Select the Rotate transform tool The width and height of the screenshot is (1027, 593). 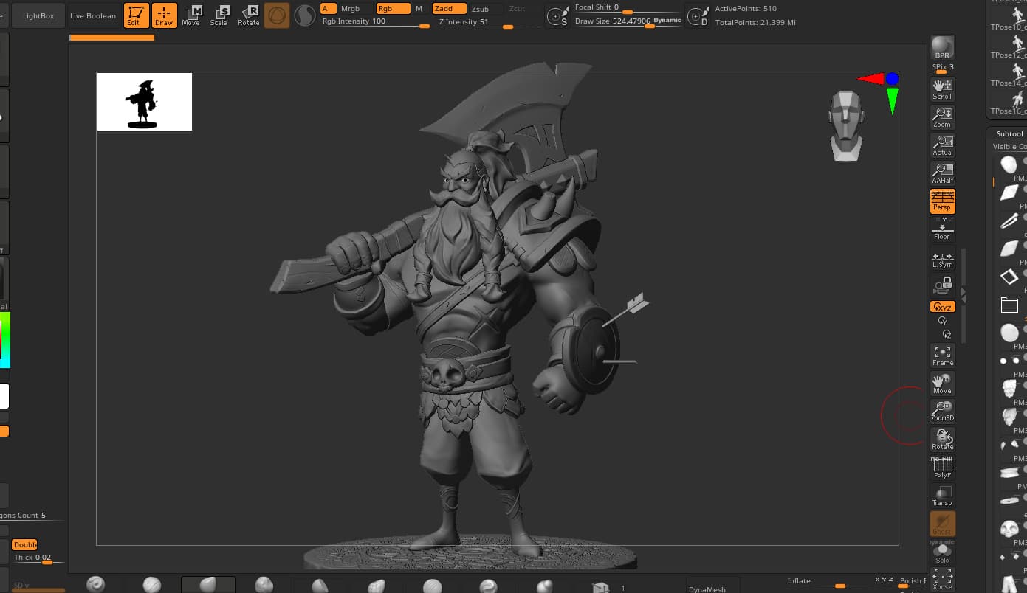pos(249,15)
